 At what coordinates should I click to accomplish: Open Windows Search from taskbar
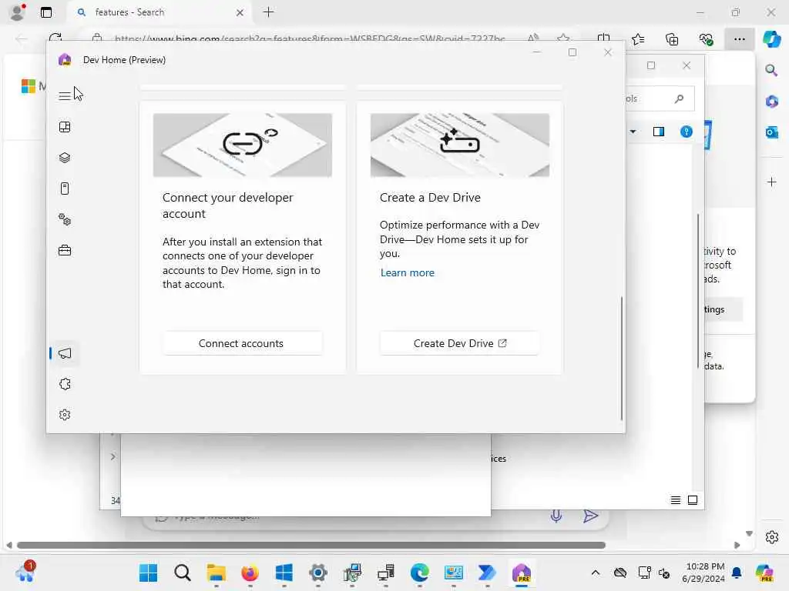[182, 573]
